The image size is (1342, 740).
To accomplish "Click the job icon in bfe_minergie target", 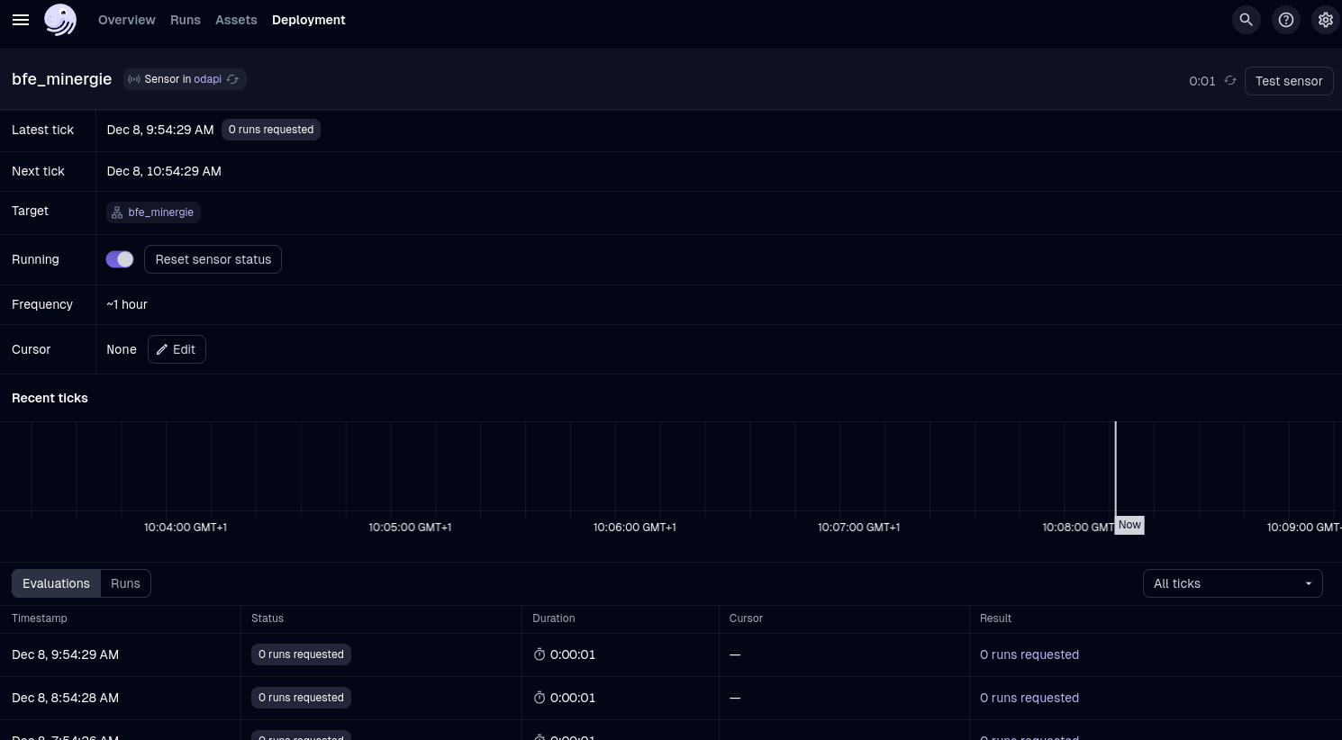I will 117,212.
